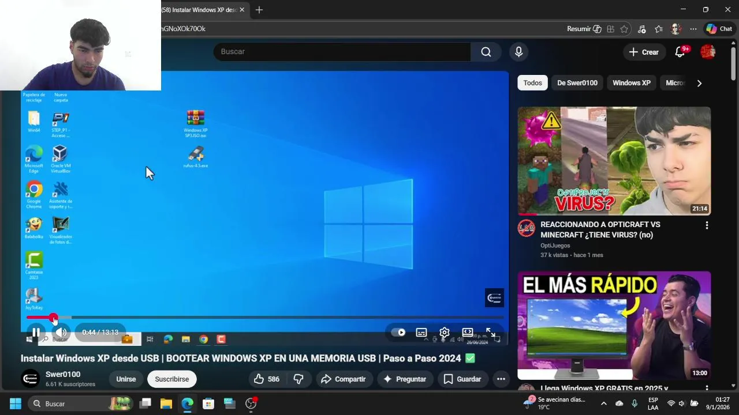Select the partially visible Micro chip

[x=674, y=83]
